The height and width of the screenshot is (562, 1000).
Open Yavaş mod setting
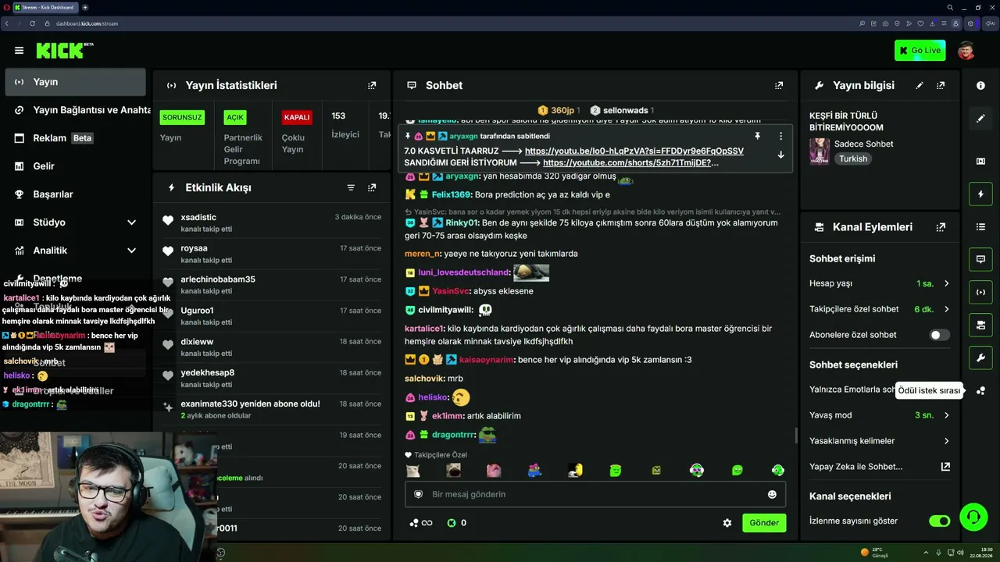coord(880,415)
